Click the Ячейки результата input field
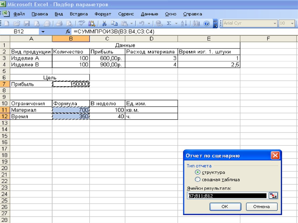This screenshot has width=298, height=223. (x=227, y=196)
